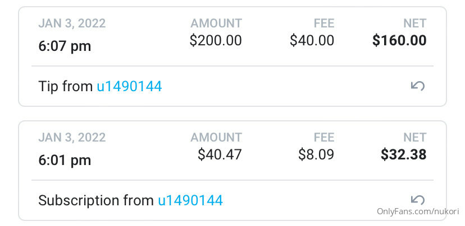Click the 6:07 pm timestamp
Screen dimensions: 465x226
coord(65,46)
